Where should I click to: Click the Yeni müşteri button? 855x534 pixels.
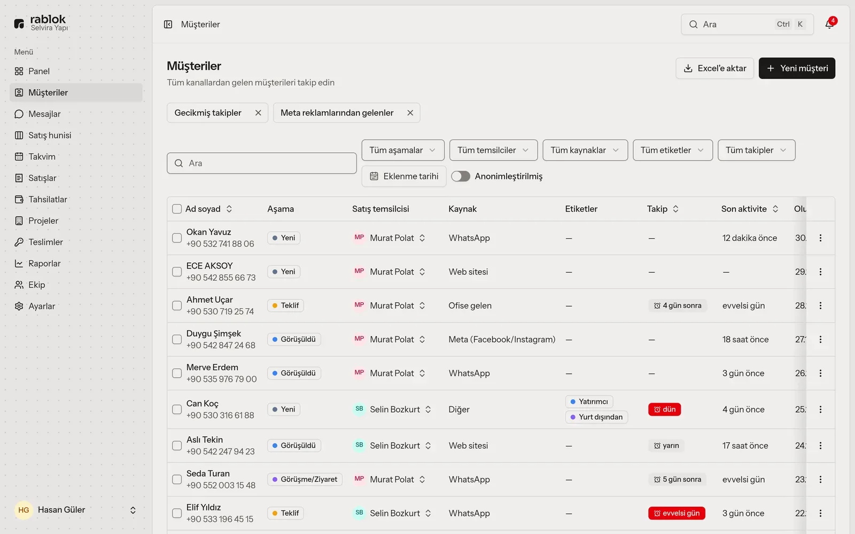(797, 68)
